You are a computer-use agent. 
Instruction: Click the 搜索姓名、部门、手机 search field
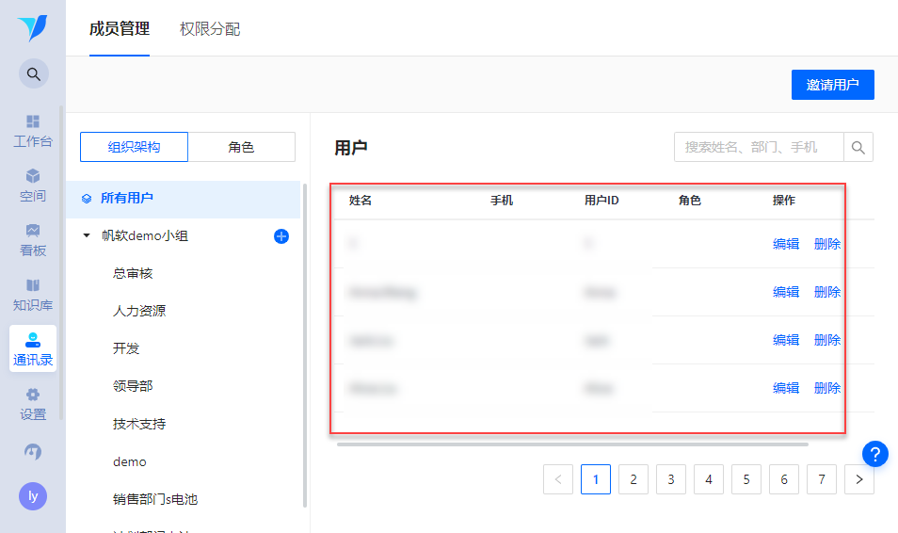point(759,147)
